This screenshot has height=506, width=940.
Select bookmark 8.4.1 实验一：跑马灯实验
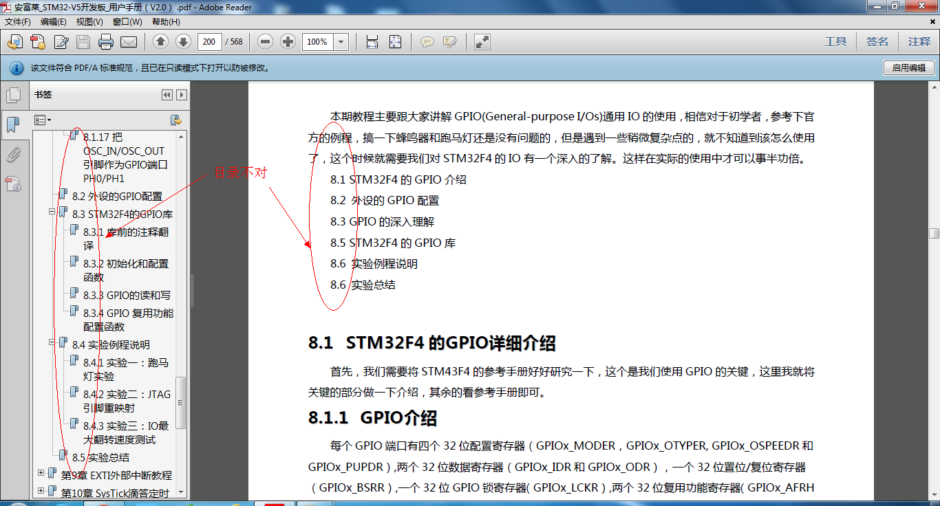[126, 369]
